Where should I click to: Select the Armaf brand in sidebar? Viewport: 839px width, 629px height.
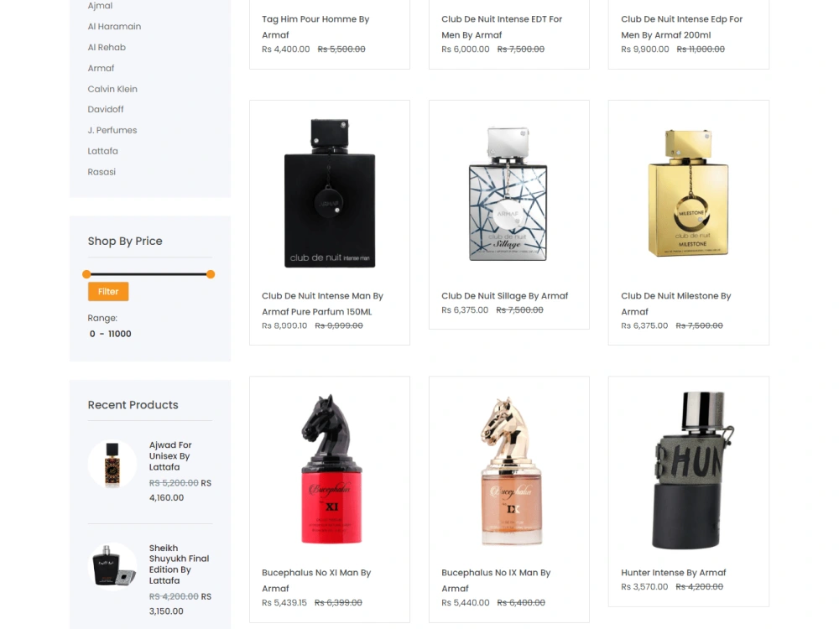102,68
